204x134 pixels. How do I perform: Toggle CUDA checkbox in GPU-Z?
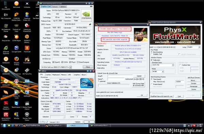click(62, 62)
